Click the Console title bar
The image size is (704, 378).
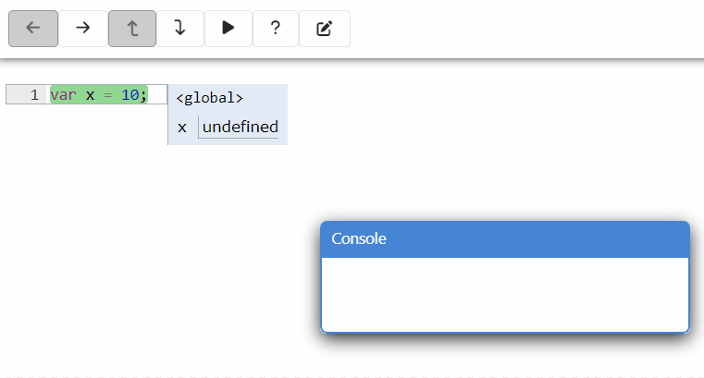pyautogui.click(x=504, y=239)
